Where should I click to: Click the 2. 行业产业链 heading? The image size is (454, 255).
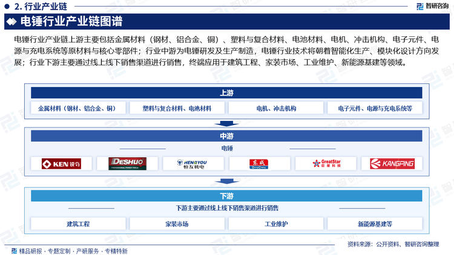pyautogui.click(x=41, y=7)
